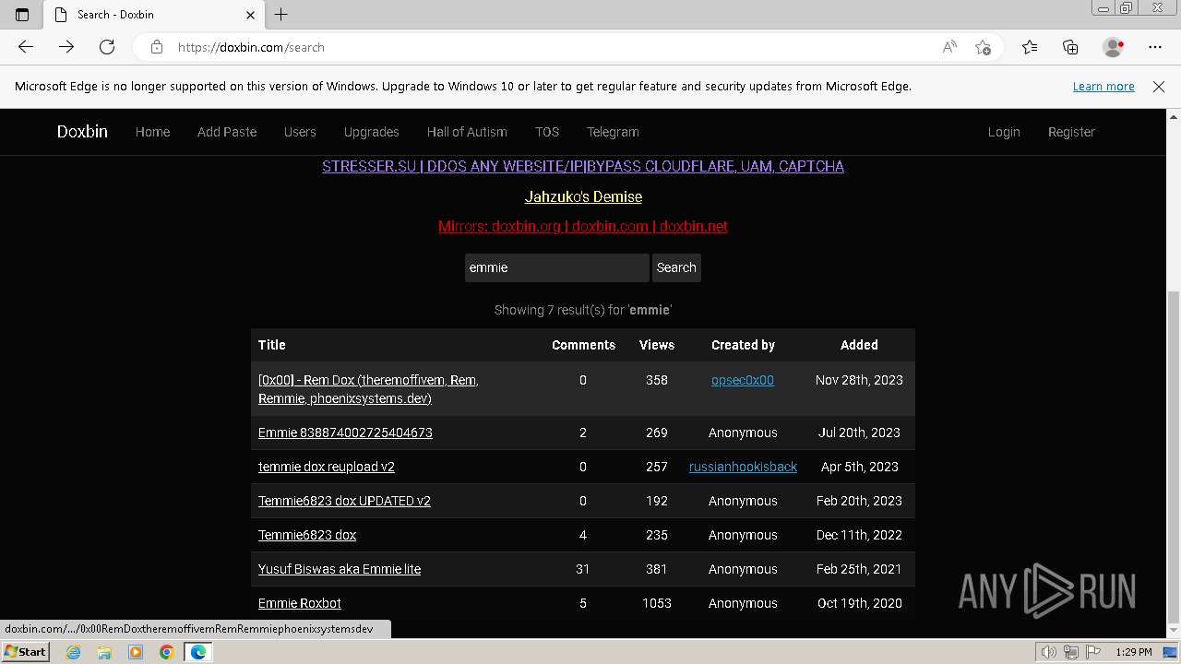This screenshot has width=1181, height=664.
Task: Dismiss the Edge unsupported notification bar
Action: (1159, 86)
